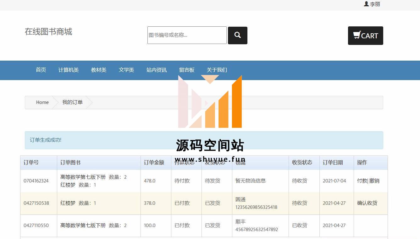The height and width of the screenshot is (239, 420).
Task: Visit the 留言板 page
Action: [187, 70]
